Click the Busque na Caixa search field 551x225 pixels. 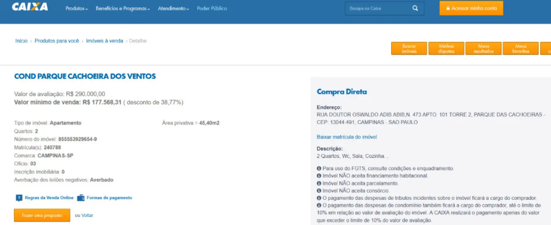(x=378, y=8)
